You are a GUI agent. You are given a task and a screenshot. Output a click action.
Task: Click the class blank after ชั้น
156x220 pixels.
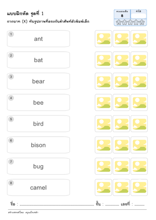tap(112, 205)
